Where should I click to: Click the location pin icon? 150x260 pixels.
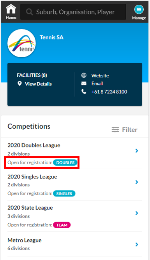19,83
